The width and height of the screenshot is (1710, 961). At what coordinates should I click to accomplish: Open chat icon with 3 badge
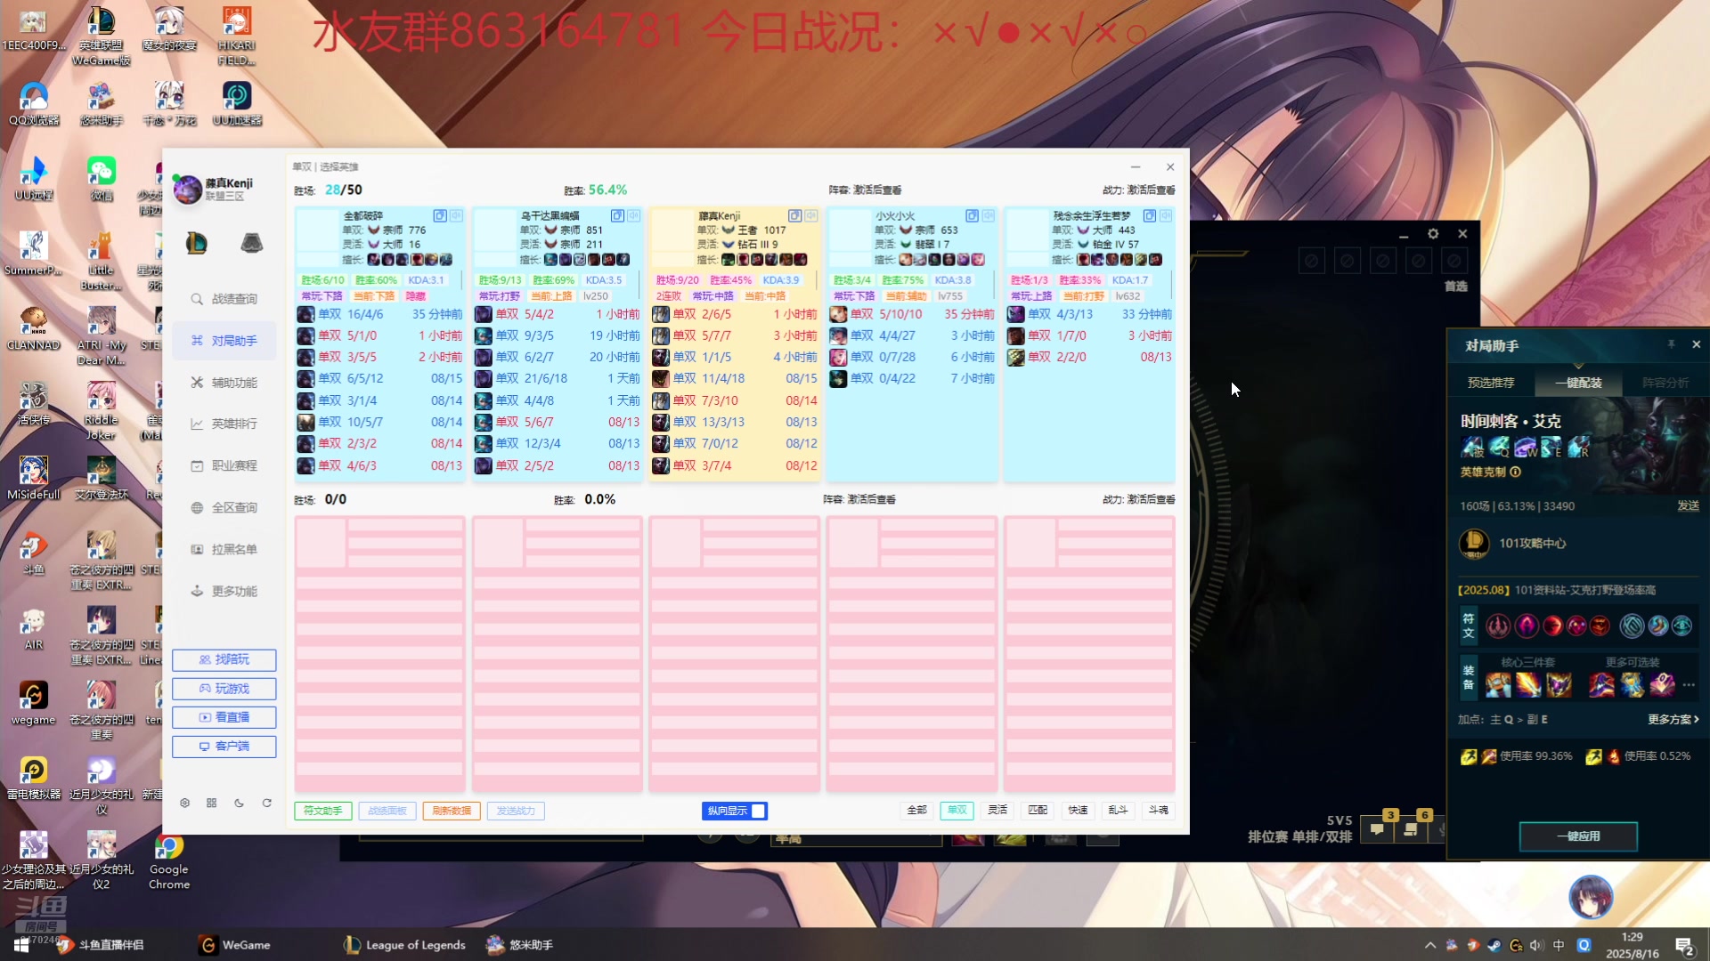[1378, 828]
